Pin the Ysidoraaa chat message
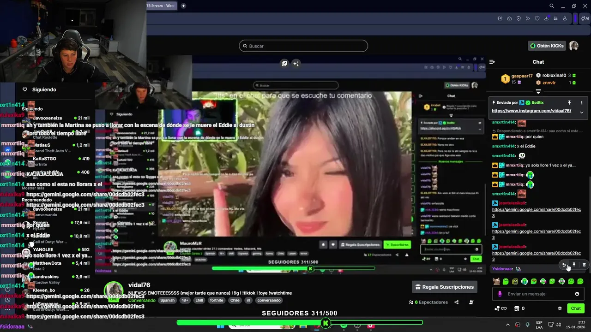The height and width of the screenshot is (332, 591). 574,265
